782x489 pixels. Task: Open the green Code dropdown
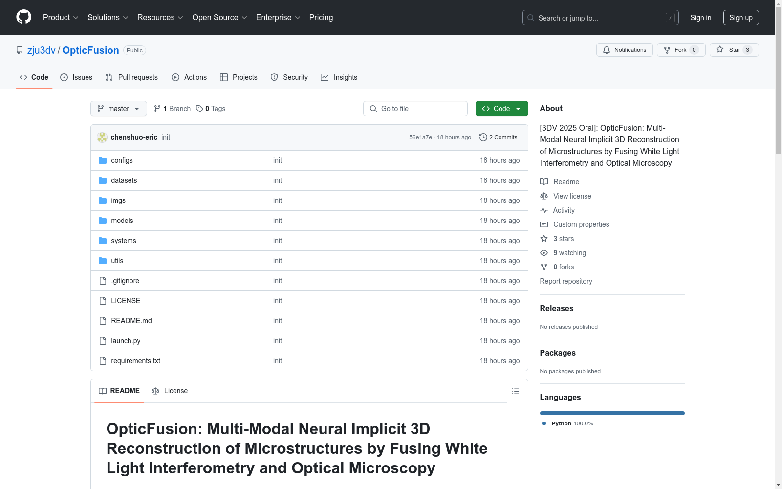coord(501,109)
